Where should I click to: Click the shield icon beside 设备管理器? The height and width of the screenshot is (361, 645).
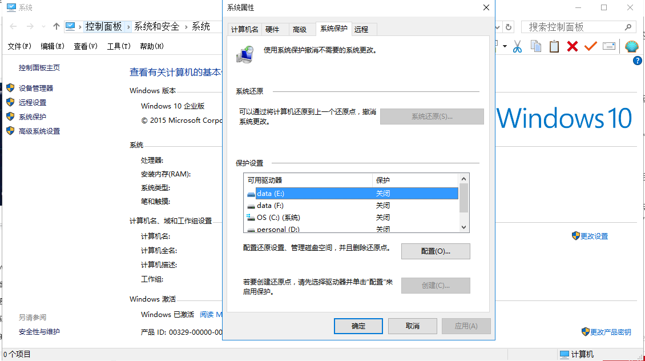click(10, 88)
